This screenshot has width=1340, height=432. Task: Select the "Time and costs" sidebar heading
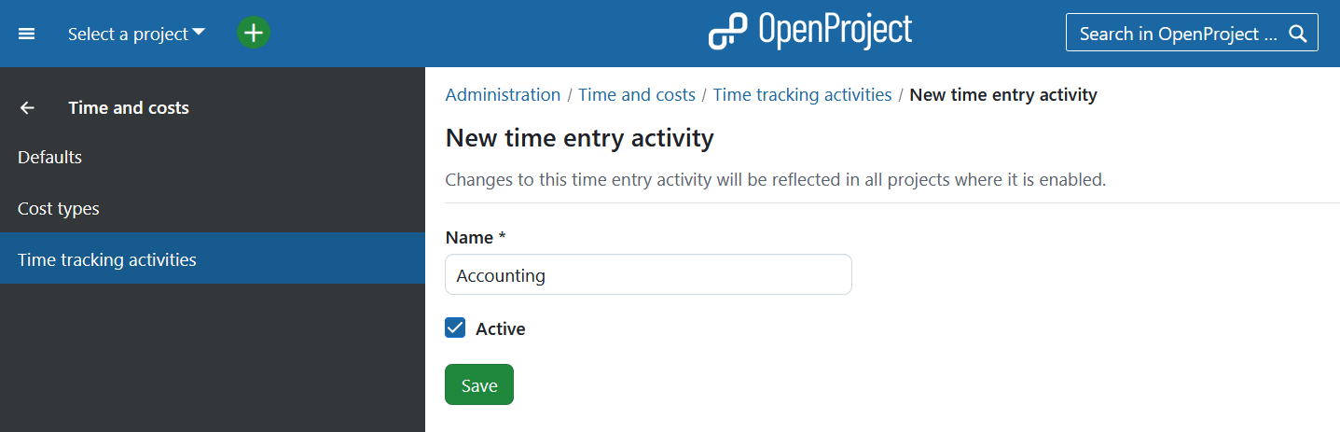pyautogui.click(x=129, y=108)
